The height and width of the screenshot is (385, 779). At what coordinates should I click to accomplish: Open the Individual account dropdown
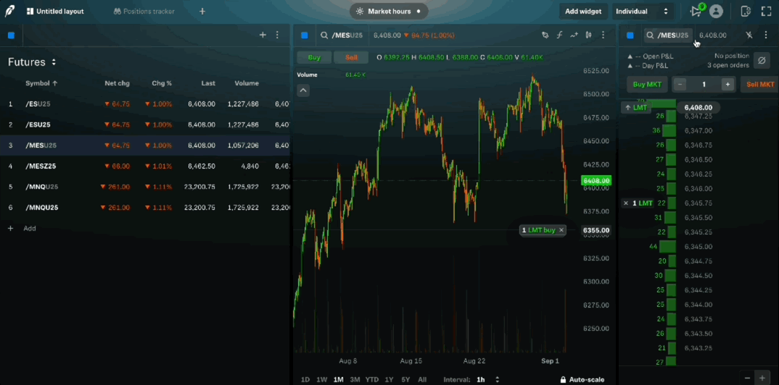pos(642,11)
